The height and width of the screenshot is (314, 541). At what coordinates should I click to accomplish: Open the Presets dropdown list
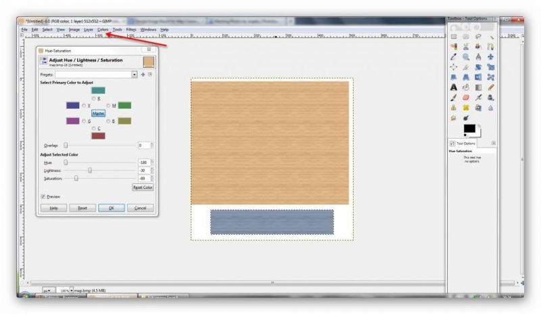tap(135, 74)
